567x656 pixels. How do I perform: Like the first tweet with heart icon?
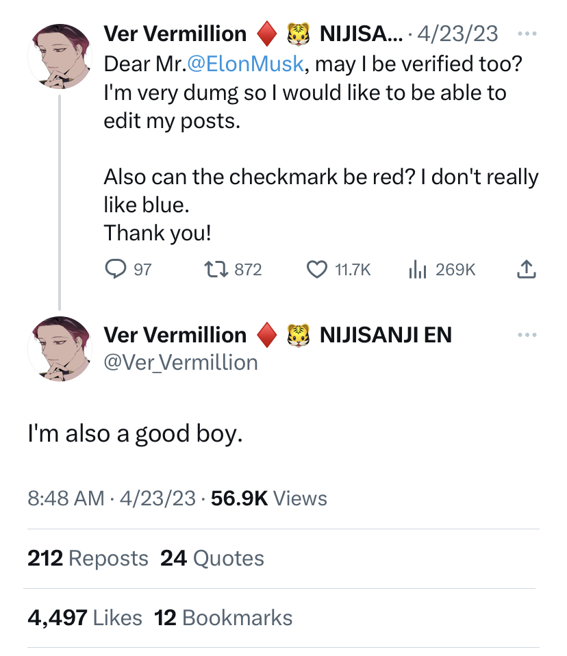click(316, 270)
